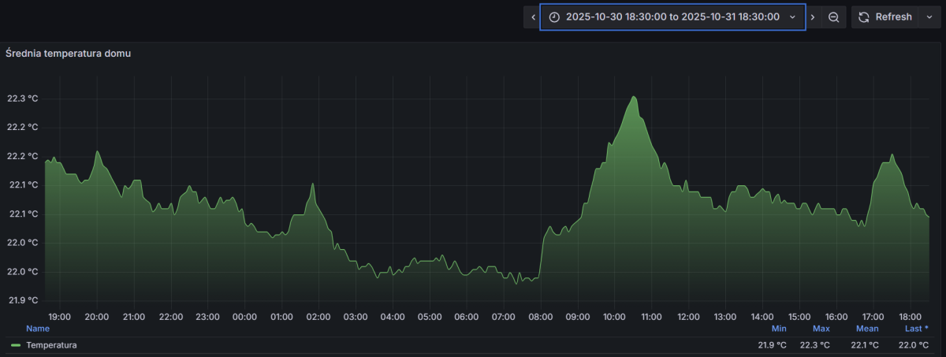The image size is (946, 357).
Task: Sort legend by Min column header
Action: (x=779, y=328)
